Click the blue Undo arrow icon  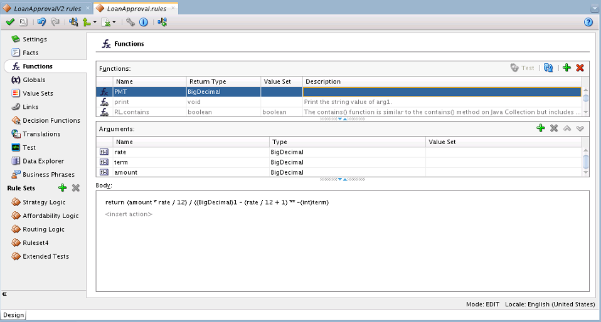pyautogui.click(x=42, y=22)
